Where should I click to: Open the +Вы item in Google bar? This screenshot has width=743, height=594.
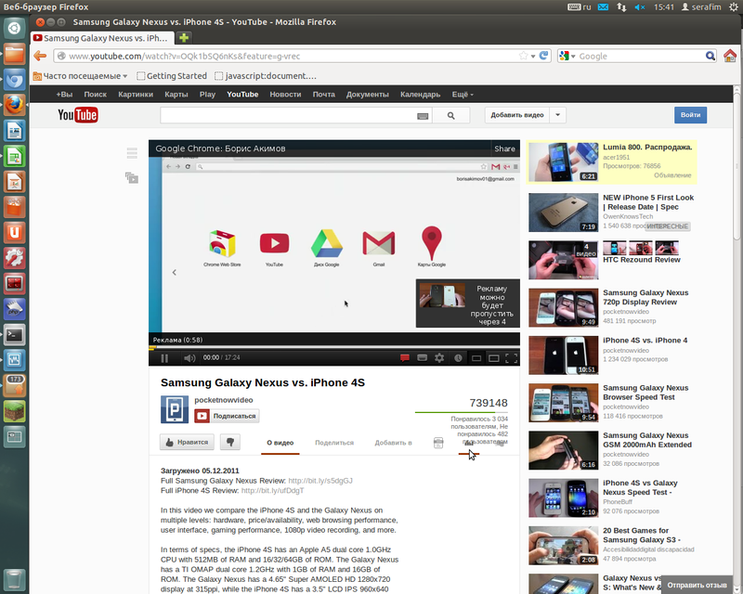pyautogui.click(x=64, y=95)
